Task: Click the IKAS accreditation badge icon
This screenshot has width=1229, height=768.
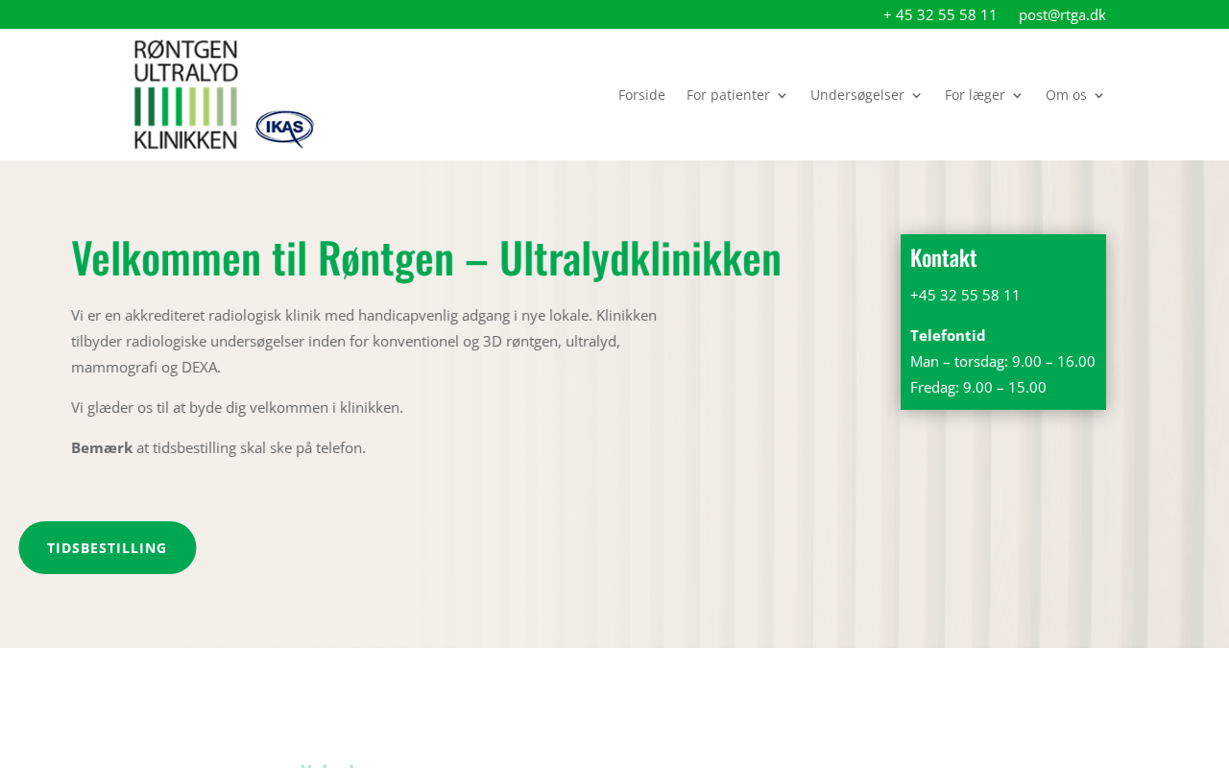Action: coord(285,129)
